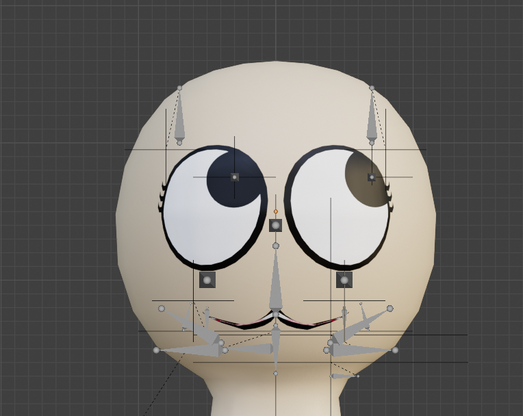Select the square control on the brown-shaded pupil
Viewport: 523px width, 416px height.
[372, 177]
